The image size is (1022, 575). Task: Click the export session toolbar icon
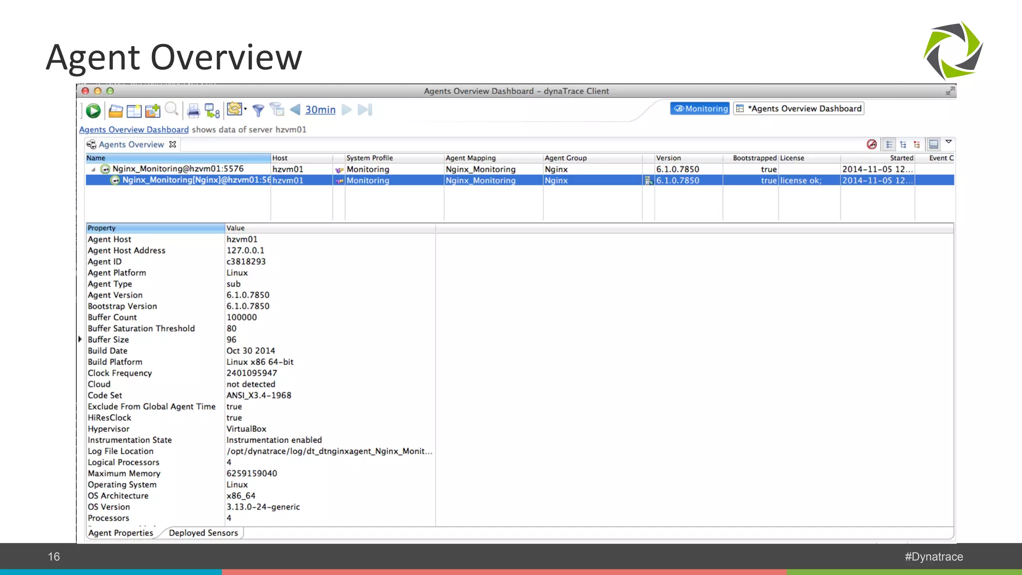click(x=212, y=111)
